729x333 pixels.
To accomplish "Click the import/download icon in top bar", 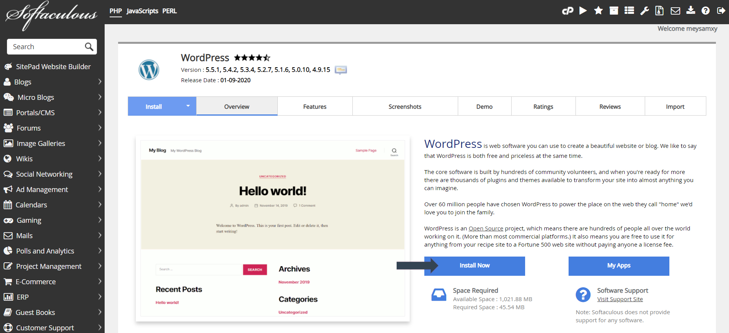I will 691,10.
